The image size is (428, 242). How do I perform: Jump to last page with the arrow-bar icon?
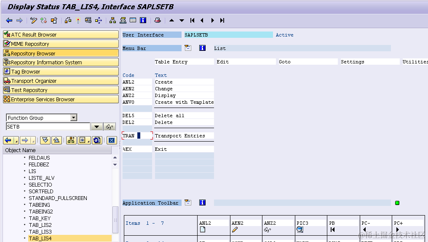pyautogui.click(x=222, y=21)
